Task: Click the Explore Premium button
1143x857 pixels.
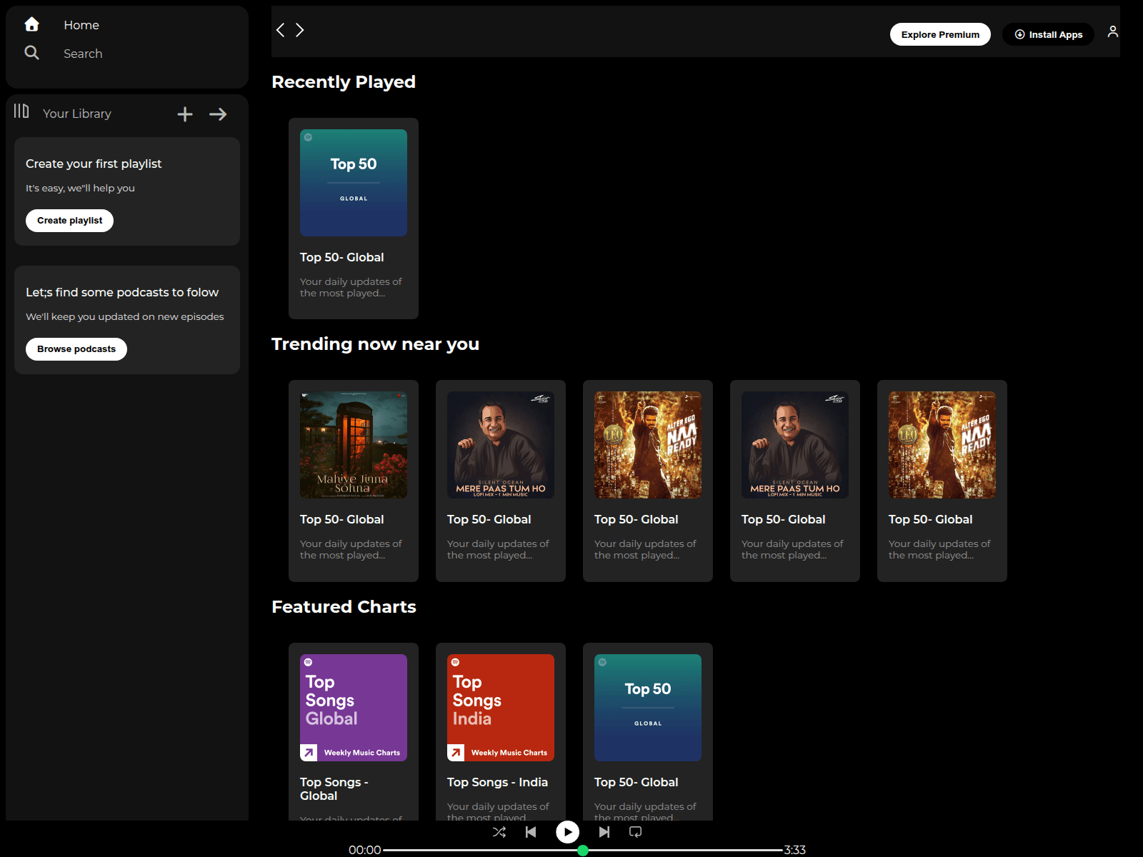Action: [940, 34]
